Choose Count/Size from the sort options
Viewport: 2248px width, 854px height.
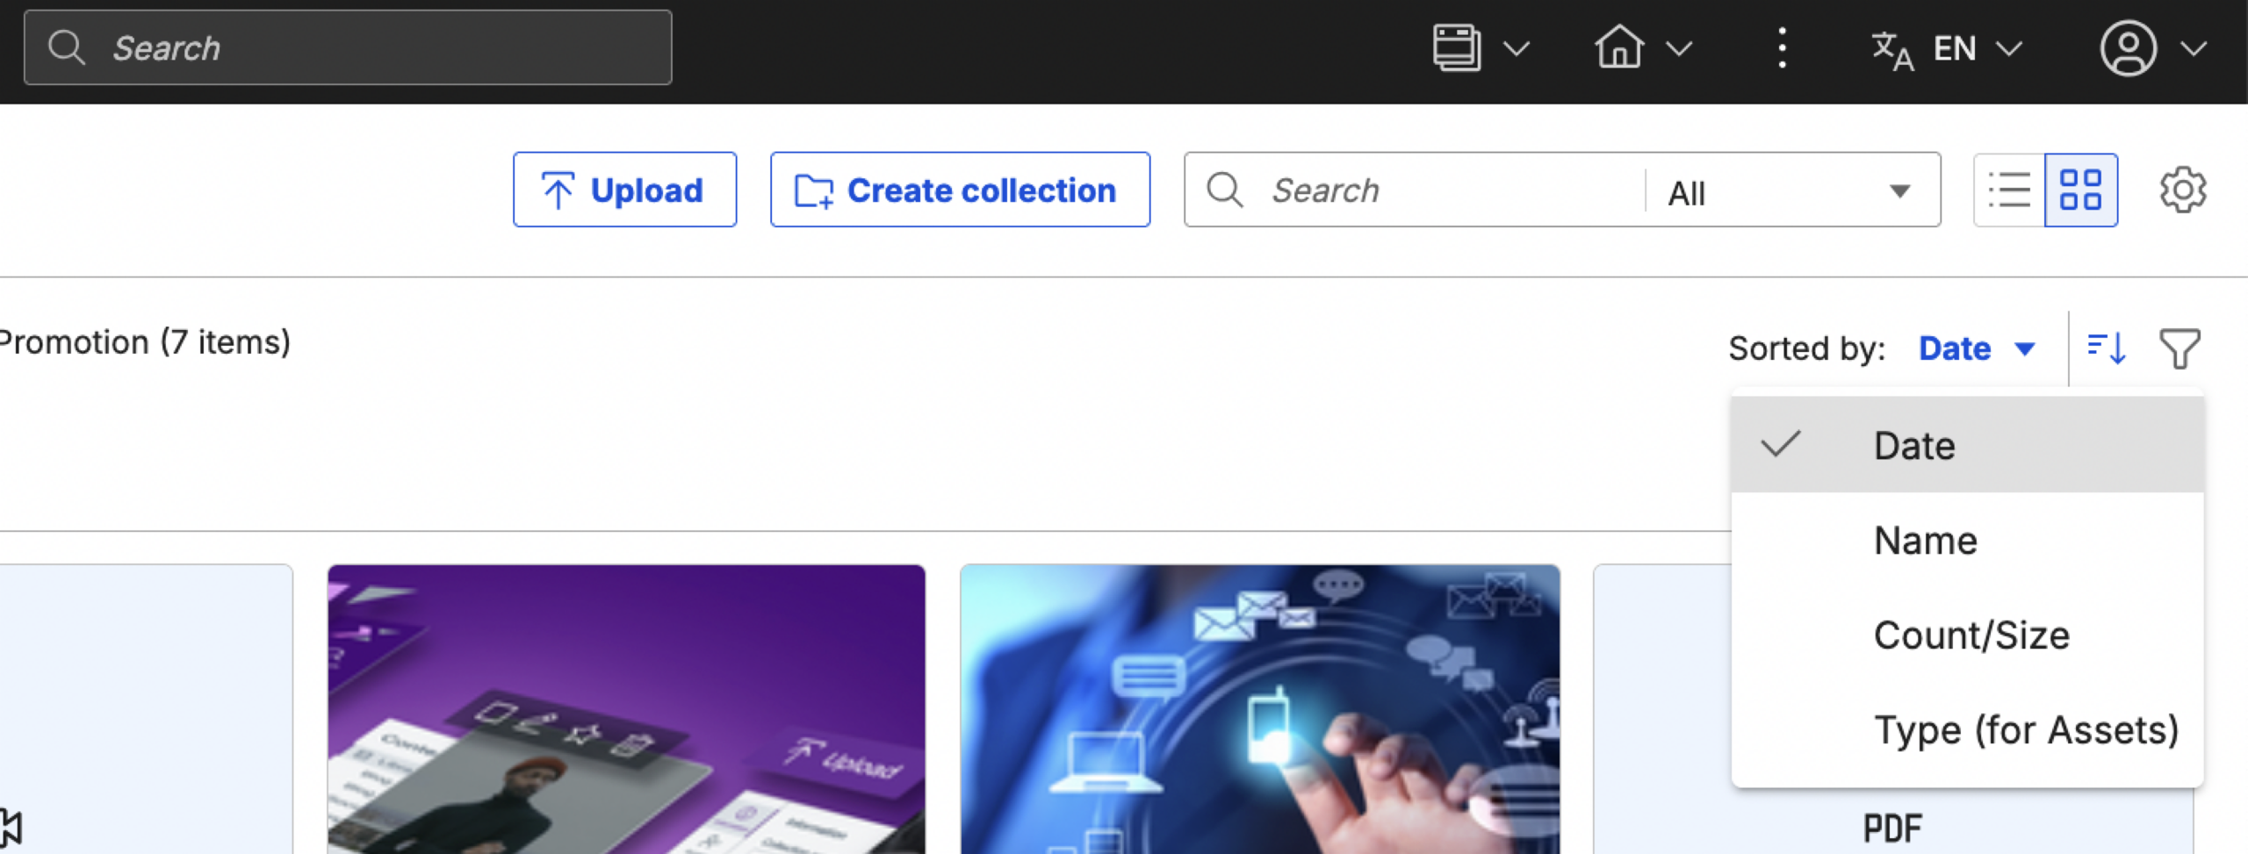pos(1971,634)
